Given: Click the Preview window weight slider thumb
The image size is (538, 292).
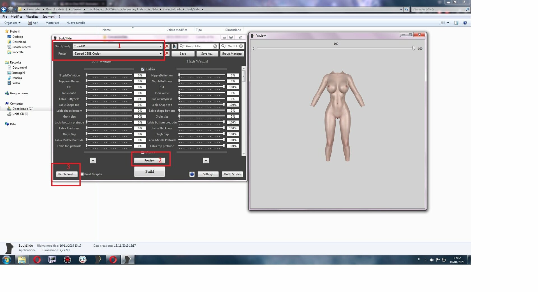Looking at the screenshot, I should click(x=414, y=48).
